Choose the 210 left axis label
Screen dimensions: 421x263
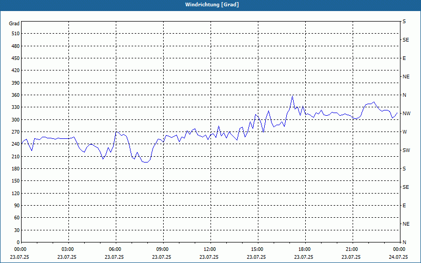coord(16,156)
